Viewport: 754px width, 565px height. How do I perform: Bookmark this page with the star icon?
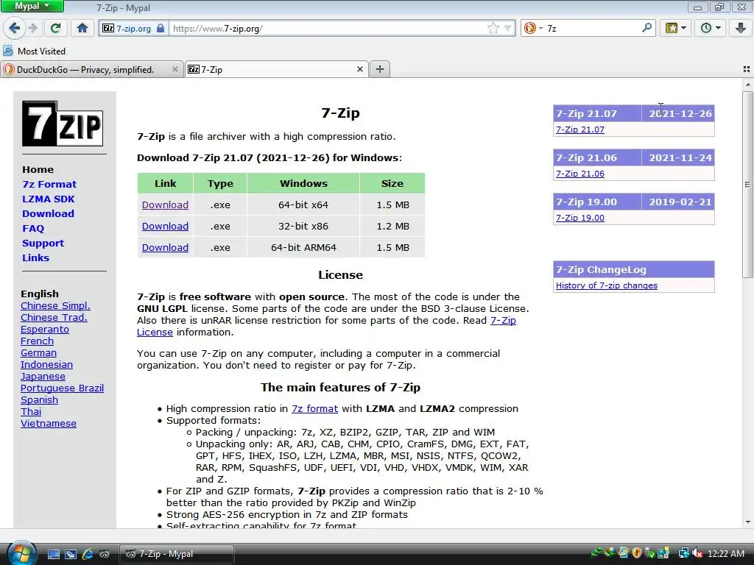click(493, 29)
